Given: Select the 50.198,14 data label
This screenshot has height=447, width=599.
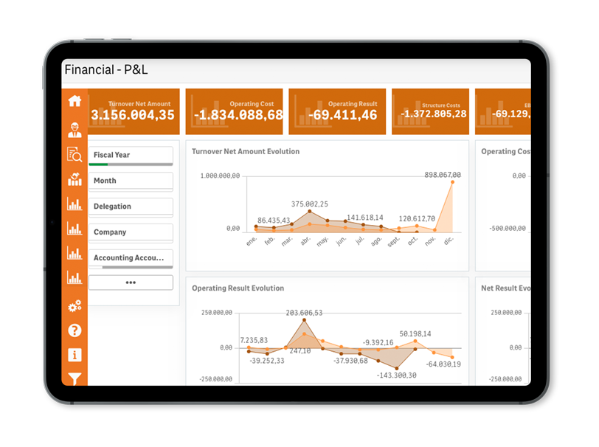Looking at the screenshot, I should 415,334.
